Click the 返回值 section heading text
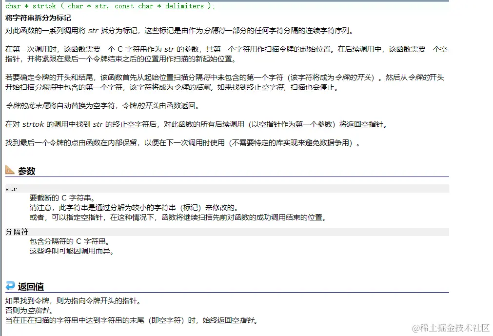493x336 pixels. coord(31,287)
